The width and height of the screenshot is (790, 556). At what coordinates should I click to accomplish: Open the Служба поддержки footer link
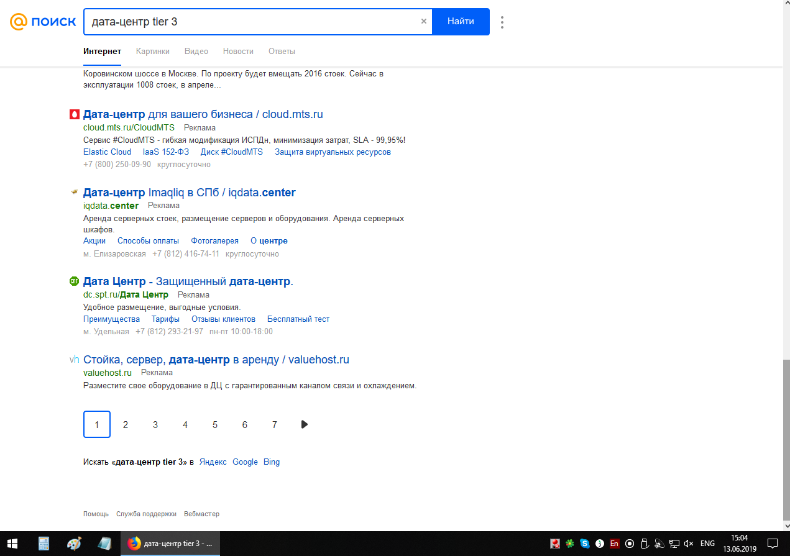tap(146, 514)
